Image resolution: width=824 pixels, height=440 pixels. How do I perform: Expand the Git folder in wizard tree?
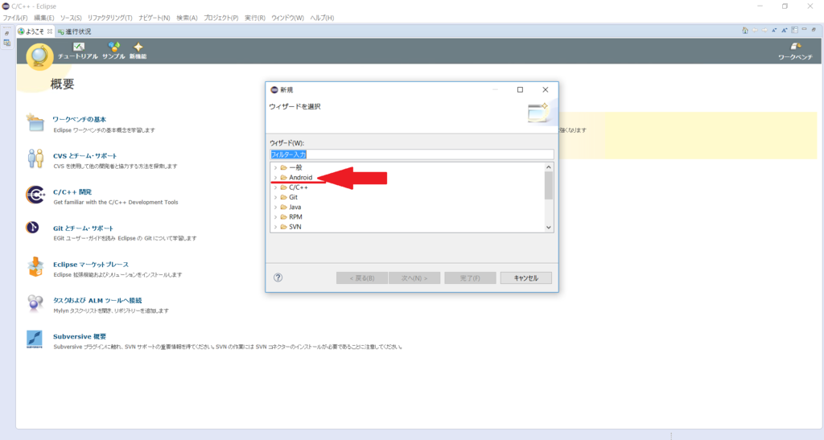(x=275, y=197)
